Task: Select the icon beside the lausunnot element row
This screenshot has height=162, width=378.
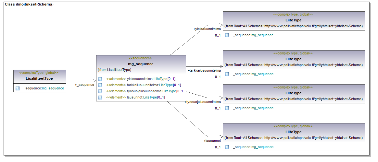Action: click(100, 98)
